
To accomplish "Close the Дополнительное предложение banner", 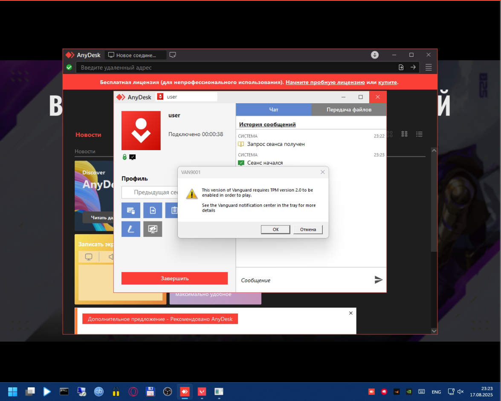I will [351, 313].
